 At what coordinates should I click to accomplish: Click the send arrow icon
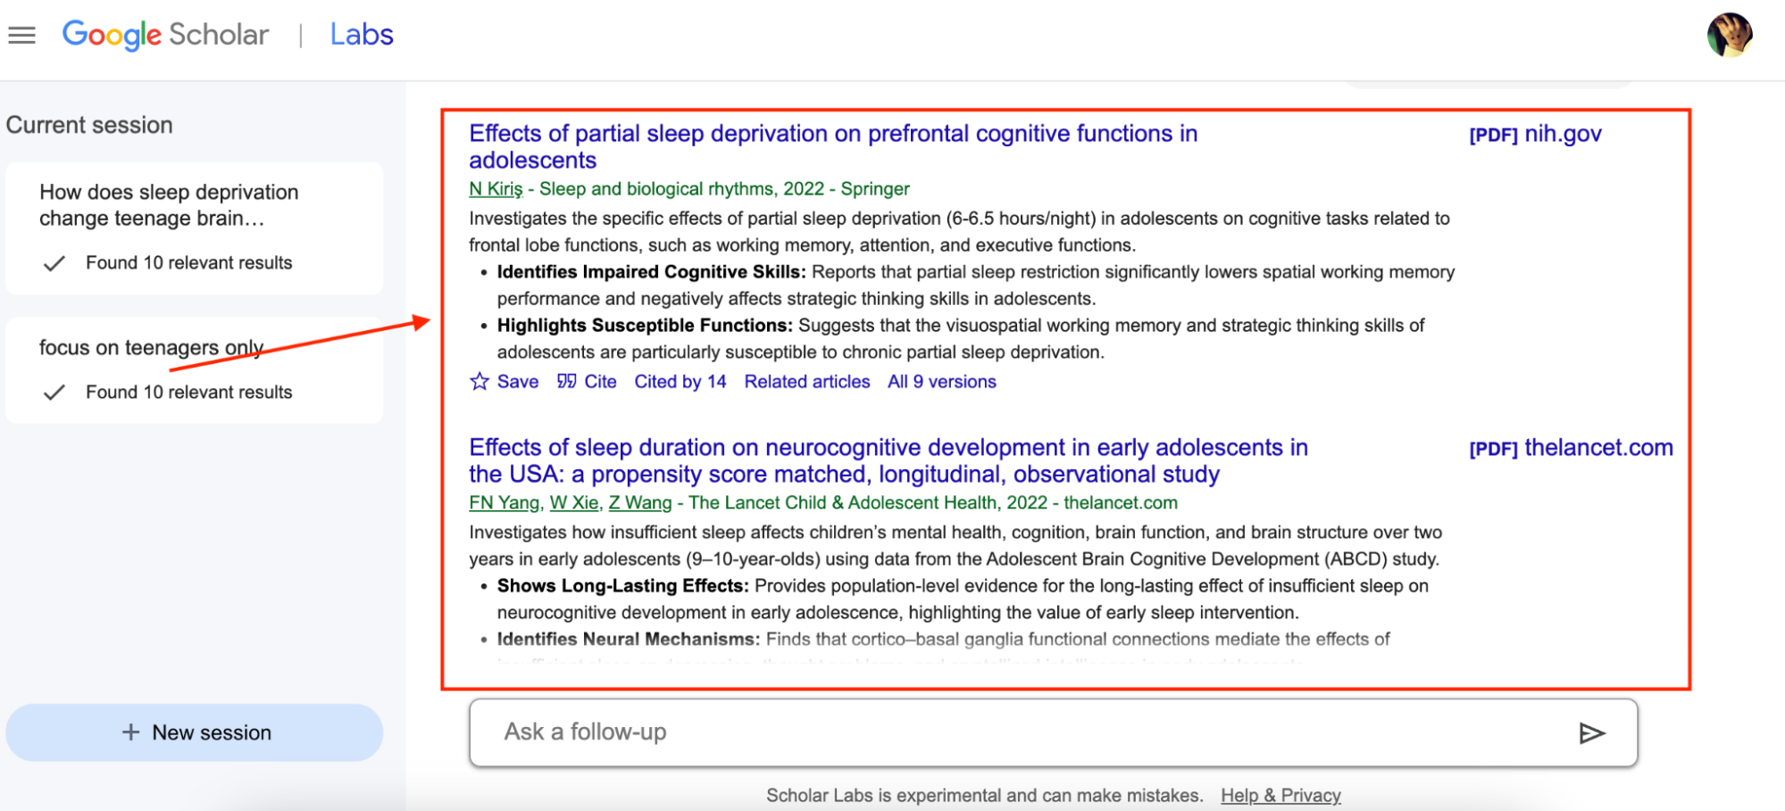coord(1591,732)
